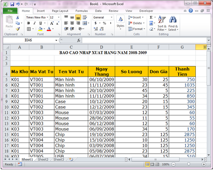Apply Percent Style with percent icon

[104, 23]
